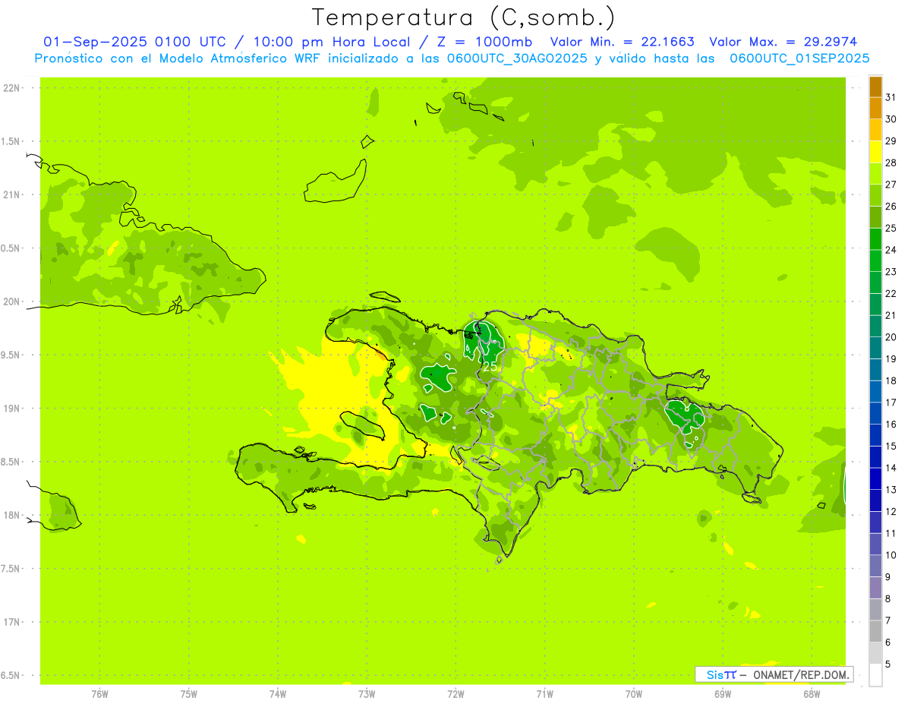Pick the purple legend swatch between 8 and 9
The width and height of the screenshot is (911, 704).
875,588
